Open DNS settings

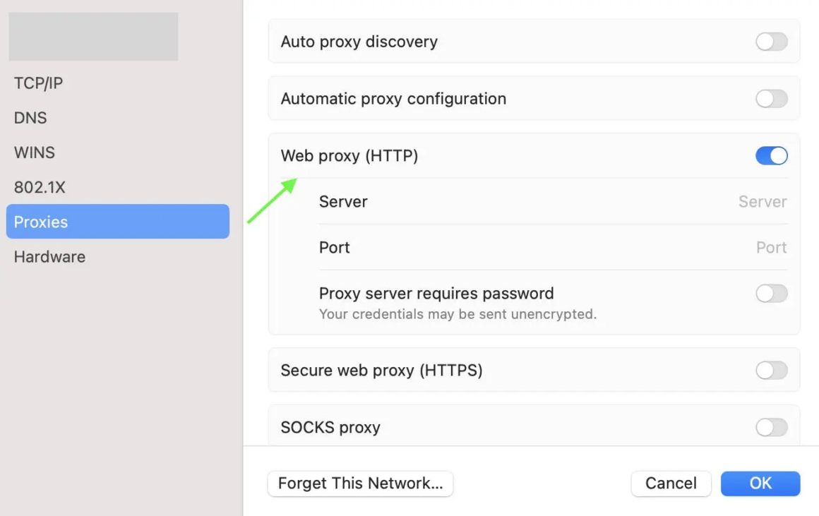[x=30, y=118]
